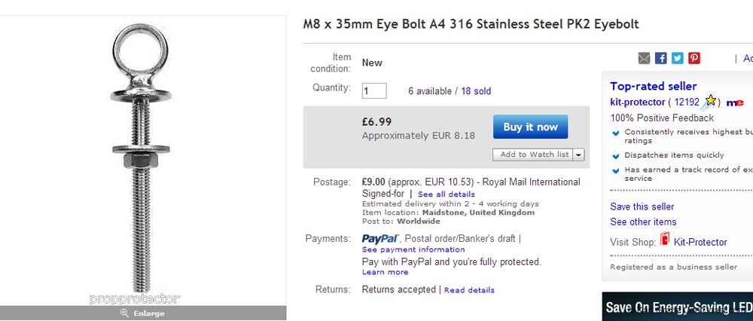The height and width of the screenshot is (321, 753).
Task: Click the red shop door icon
Action: [x=665, y=240]
